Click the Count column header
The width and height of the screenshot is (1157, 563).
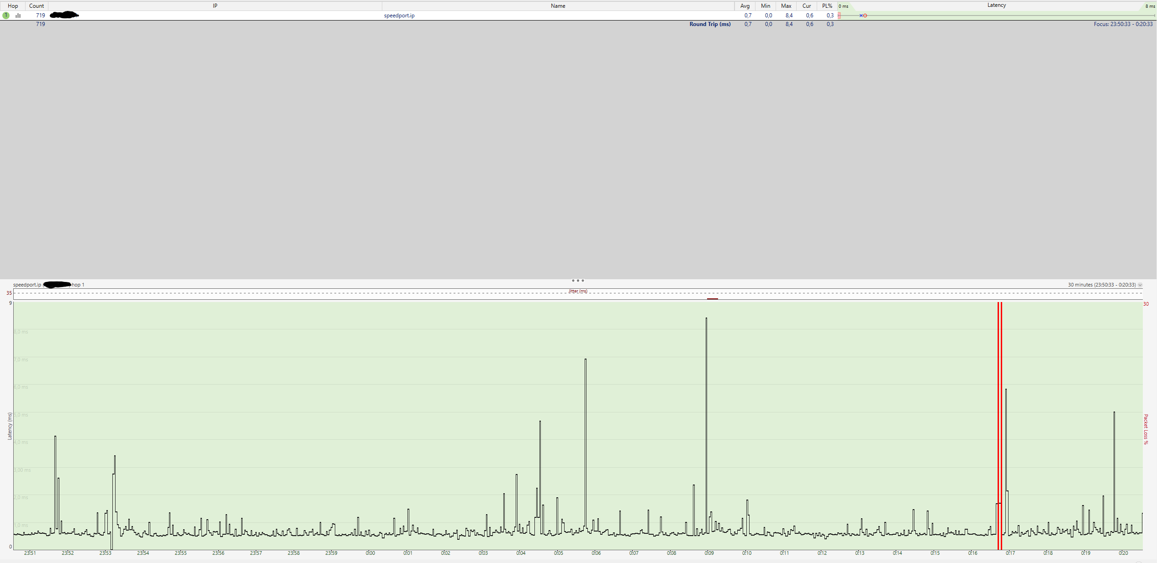37,6
